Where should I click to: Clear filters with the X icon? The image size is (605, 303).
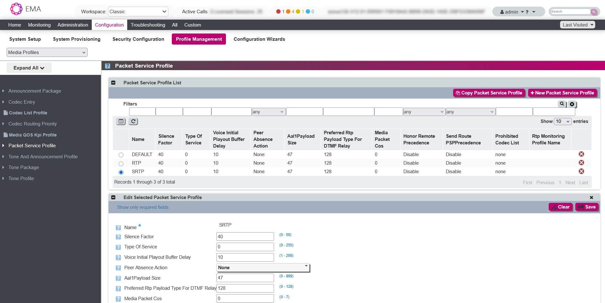572,104
